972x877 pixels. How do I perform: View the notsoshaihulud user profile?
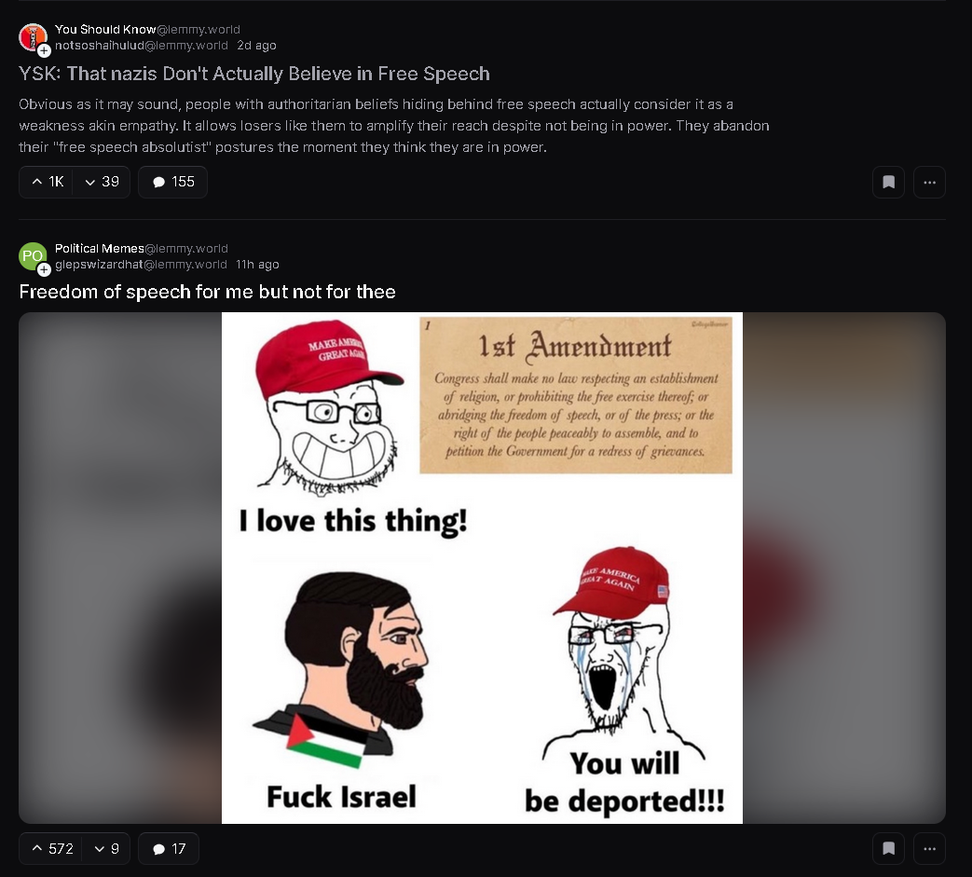click(x=142, y=46)
